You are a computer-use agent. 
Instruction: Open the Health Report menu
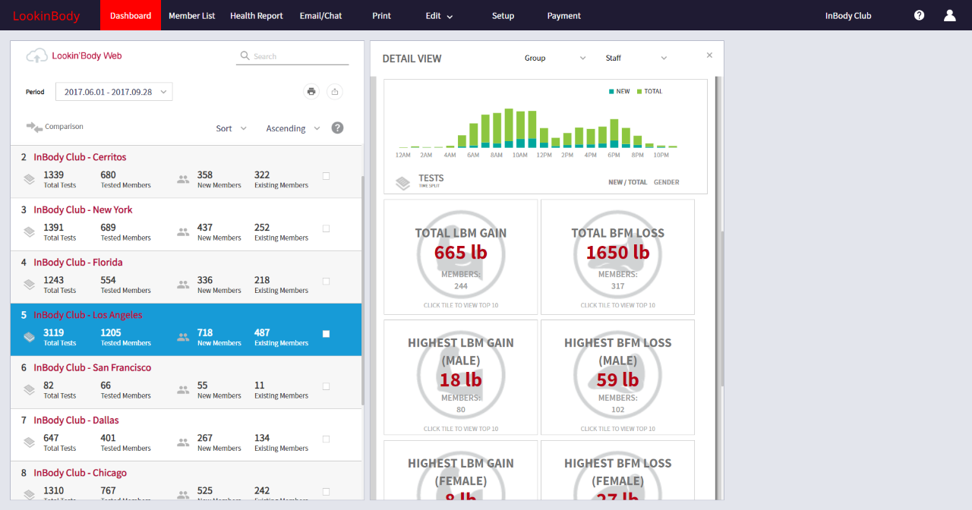tap(257, 15)
